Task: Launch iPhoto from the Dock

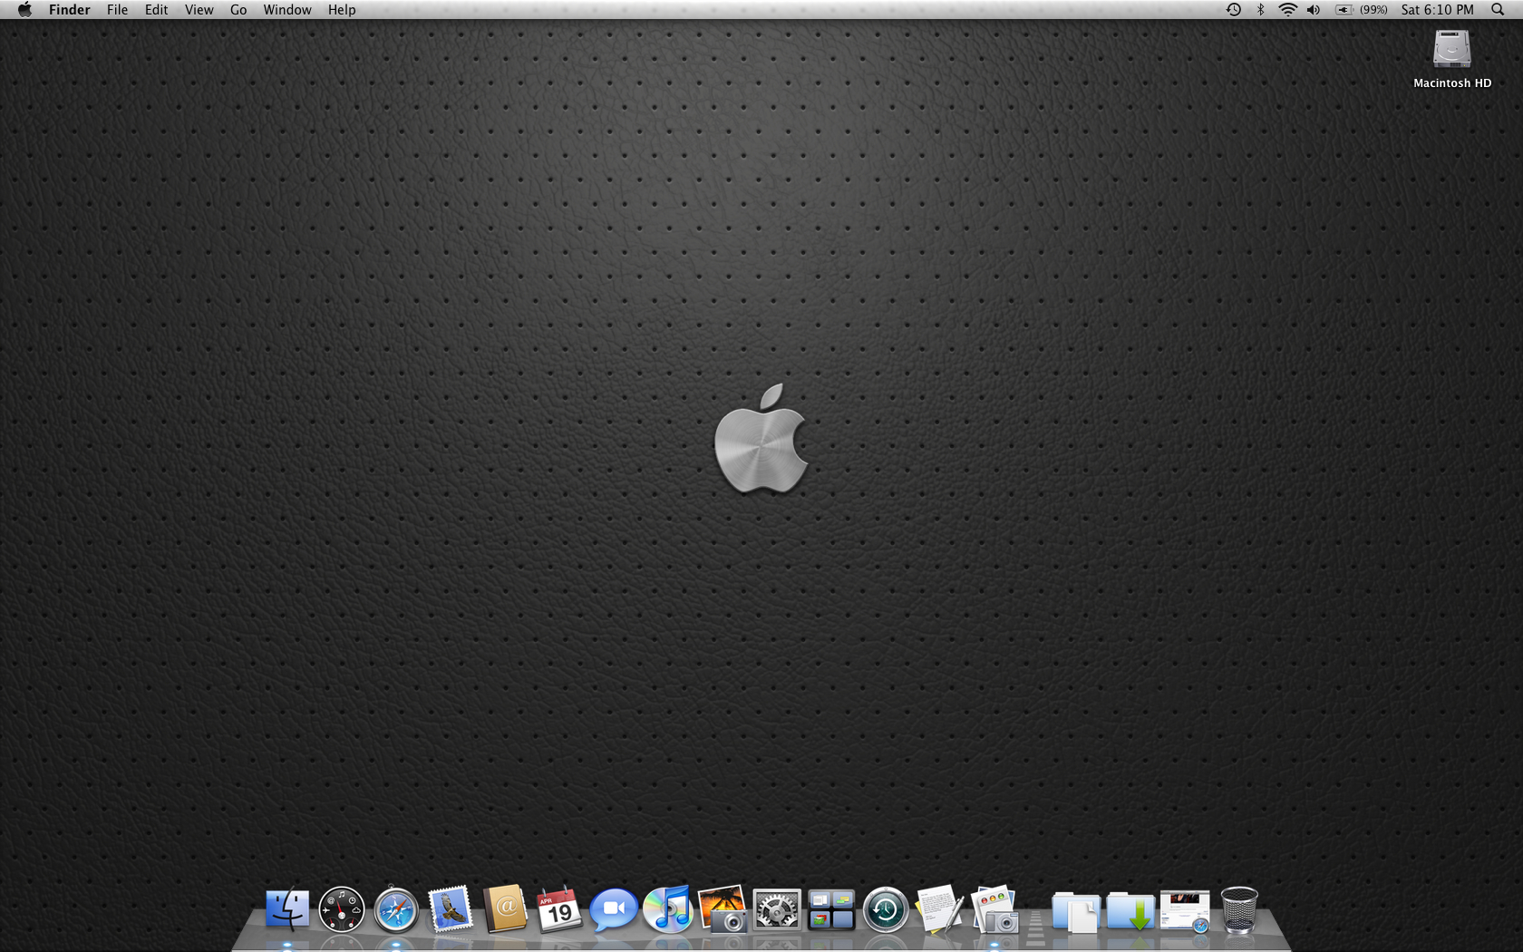Action: coord(723,909)
